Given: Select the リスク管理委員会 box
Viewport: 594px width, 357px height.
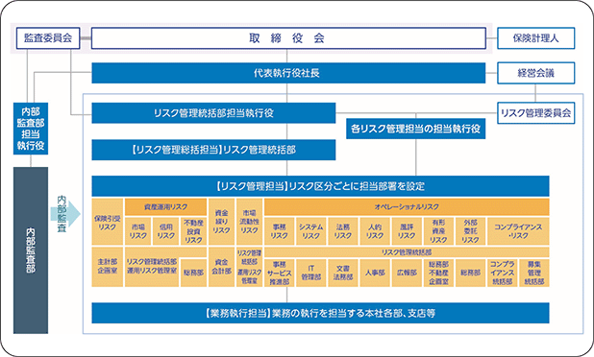Looking at the screenshot, I should point(535,113).
